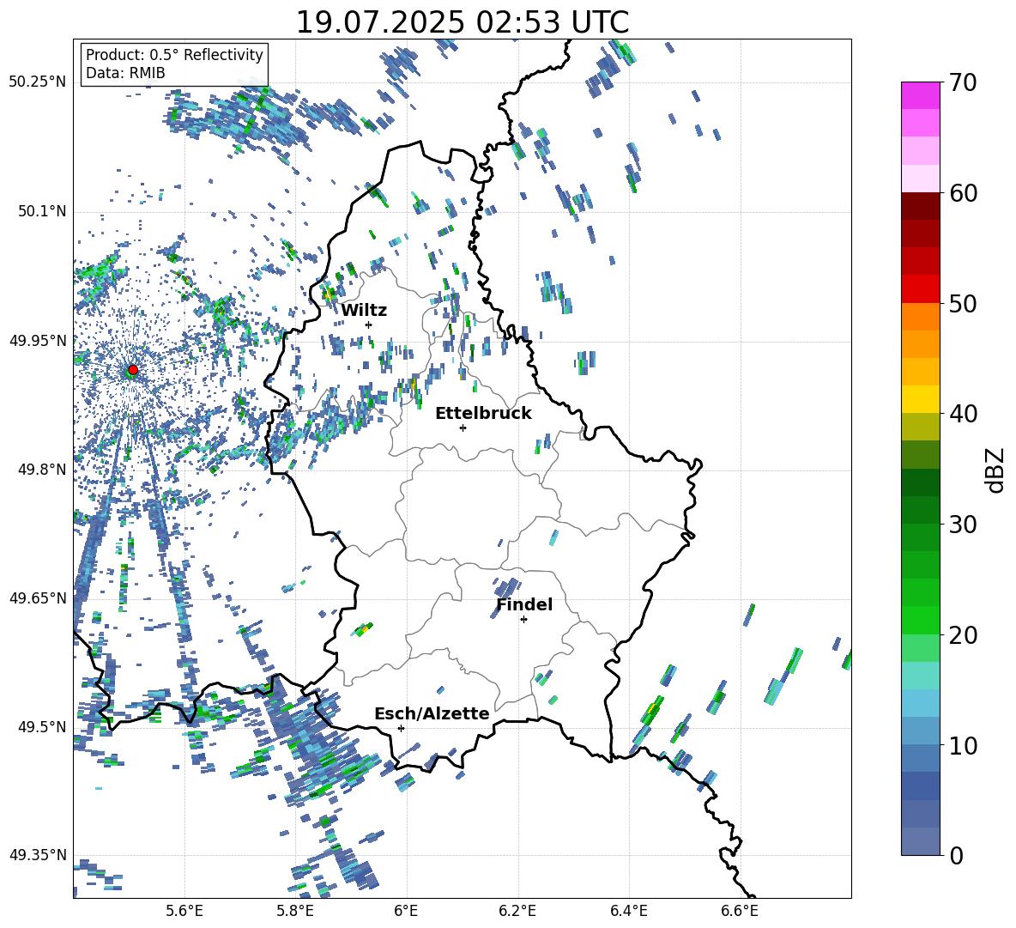Click the 50.1°N latitude label

[42, 211]
